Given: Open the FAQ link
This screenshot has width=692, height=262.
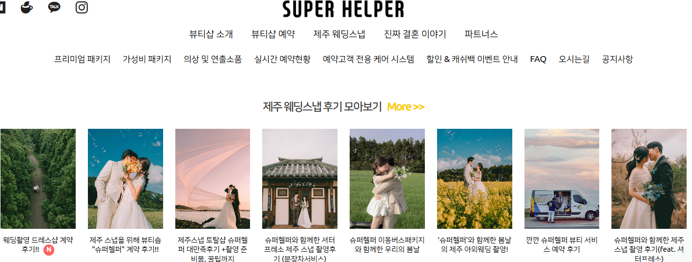Looking at the screenshot, I should (538, 60).
